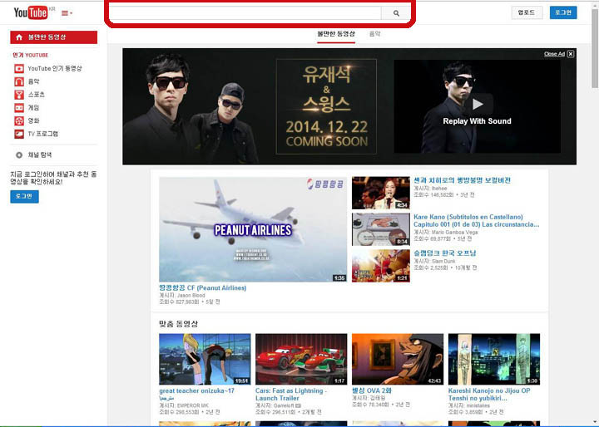The height and width of the screenshot is (427, 599).
Task: Close the ad with the X icon
Action: 571,54
